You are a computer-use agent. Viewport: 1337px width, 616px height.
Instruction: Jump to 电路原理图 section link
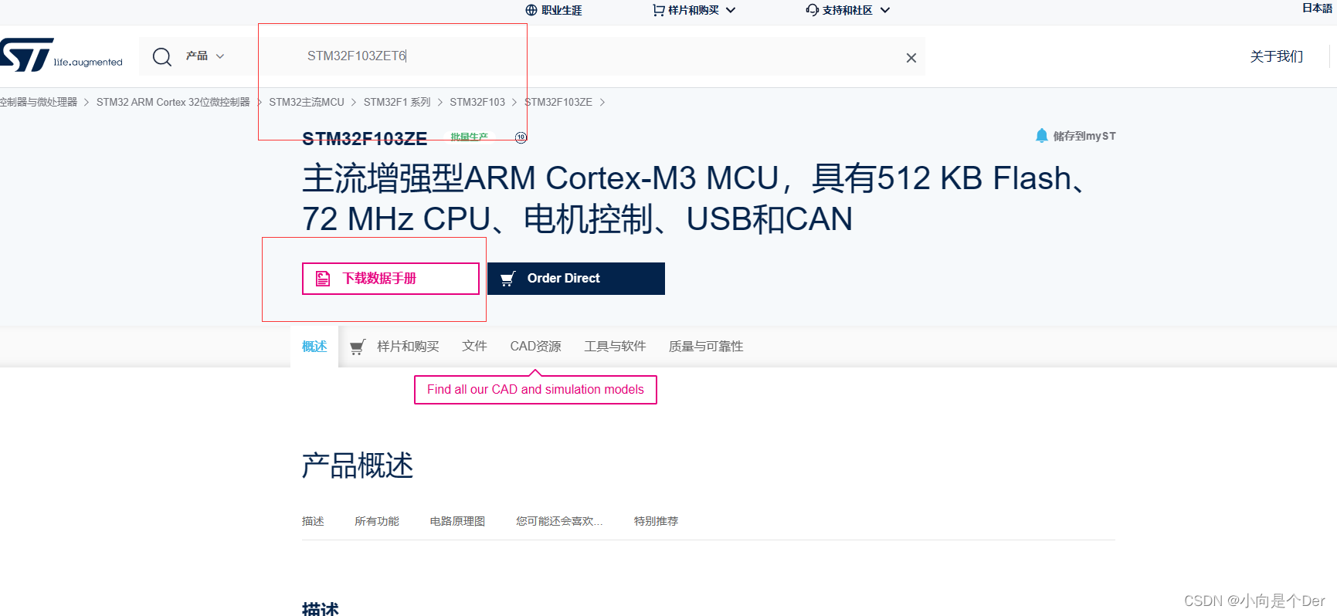pyautogui.click(x=457, y=522)
